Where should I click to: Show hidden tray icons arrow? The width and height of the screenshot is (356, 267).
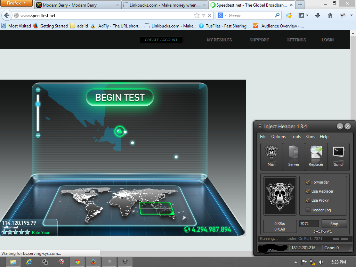(x=296, y=262)
